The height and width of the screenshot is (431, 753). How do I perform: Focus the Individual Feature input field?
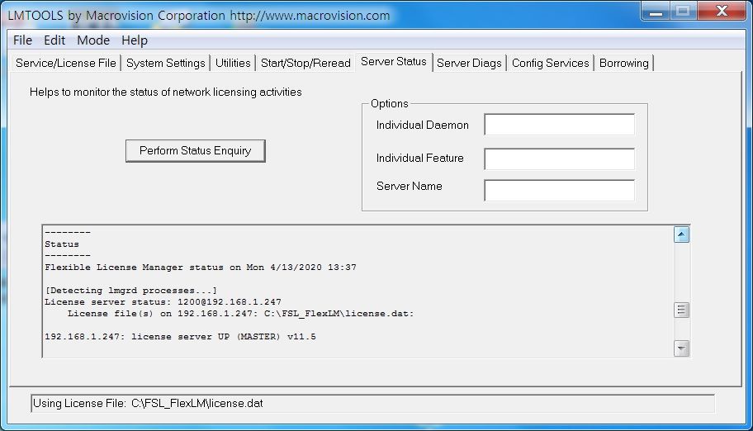click(x=560, y=159)
